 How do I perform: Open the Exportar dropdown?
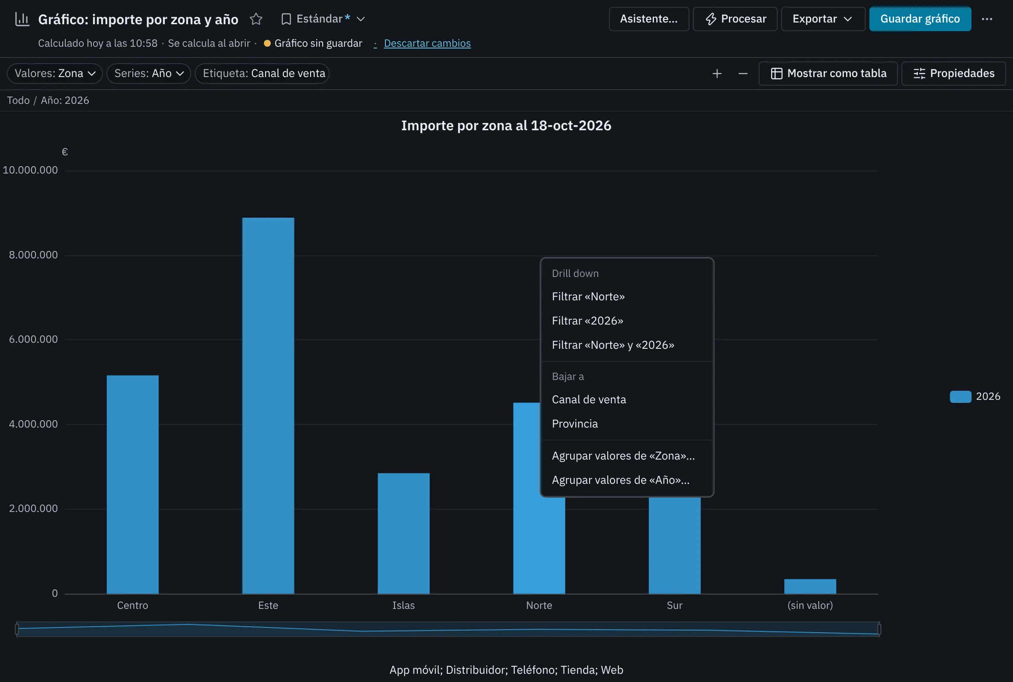[x=823, y=19]
